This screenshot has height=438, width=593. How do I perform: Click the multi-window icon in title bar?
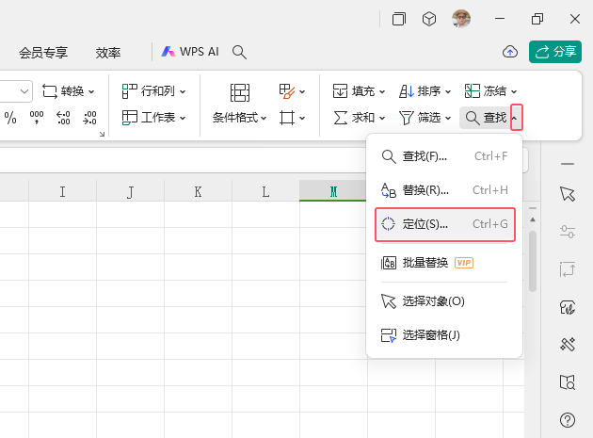click(398, 19)
